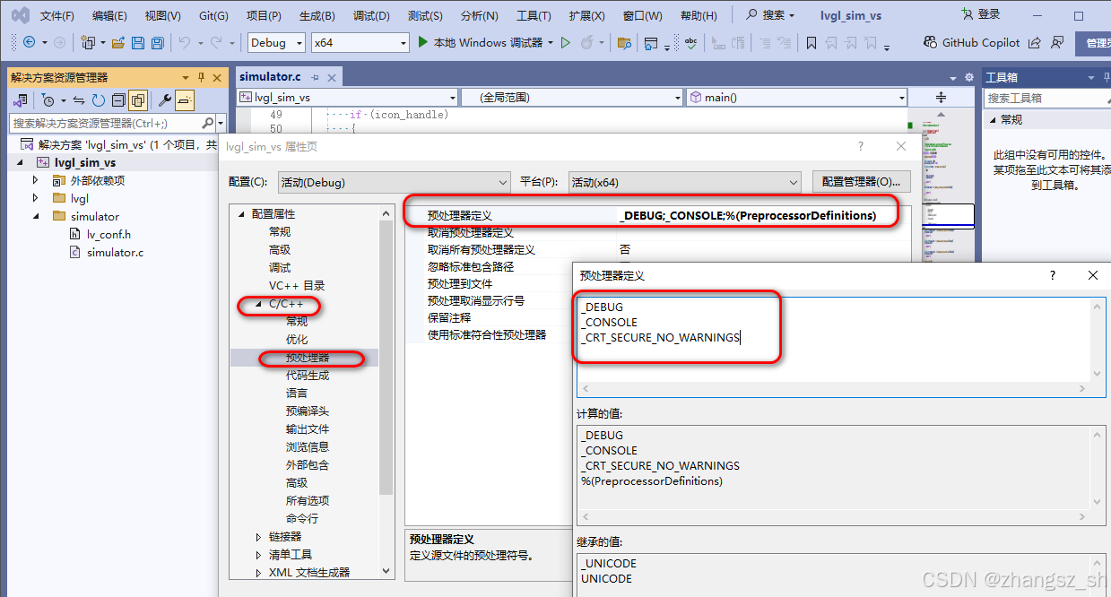Open the x64 platform dropdown in toolbar
Viewport: 1111px width, 597px height.
pyautogui.click(x=360, y=42)
